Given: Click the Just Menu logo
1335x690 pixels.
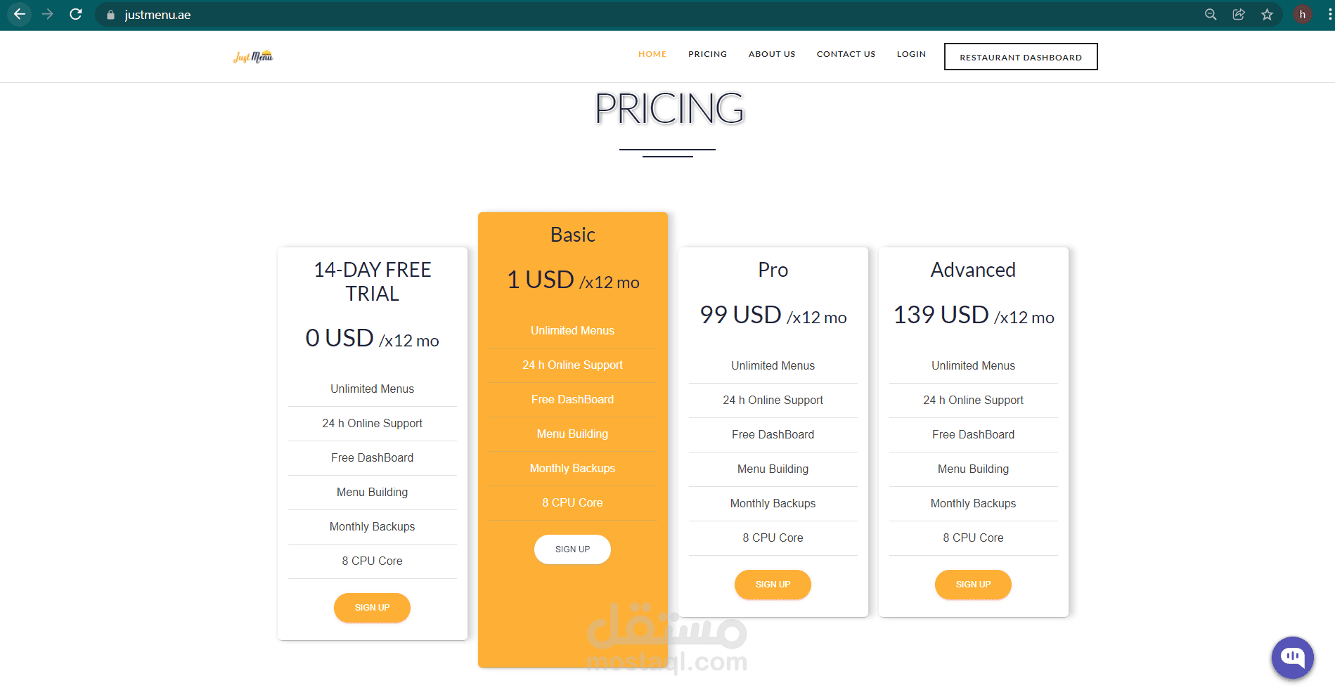Looking at the screenshot, I should tap(253, 57).
